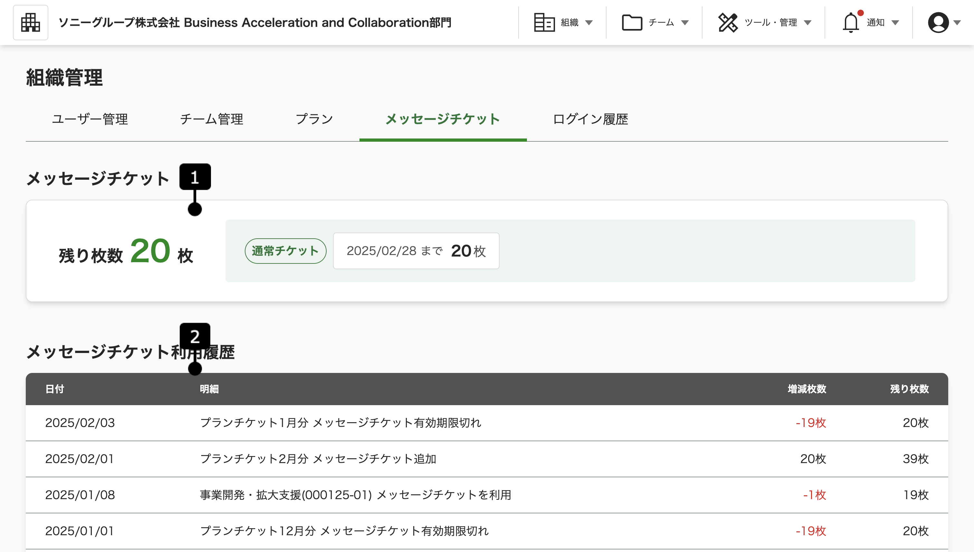Click the 2025/01/08 date cell
The width and height of the screenshot is (974, 552).
tap(80, 495)
